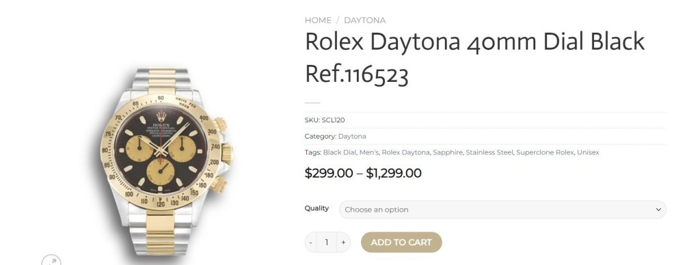Click the Unisex tag link

588,152
